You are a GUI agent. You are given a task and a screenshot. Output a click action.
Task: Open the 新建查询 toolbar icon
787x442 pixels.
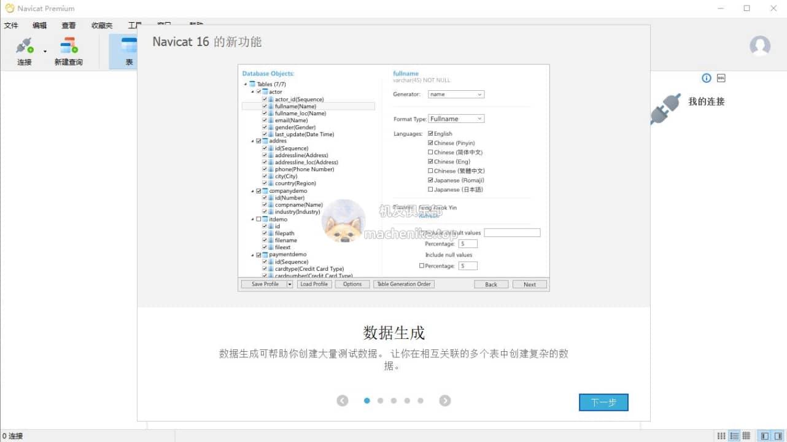pyautogui.click(x=68, y=46)
